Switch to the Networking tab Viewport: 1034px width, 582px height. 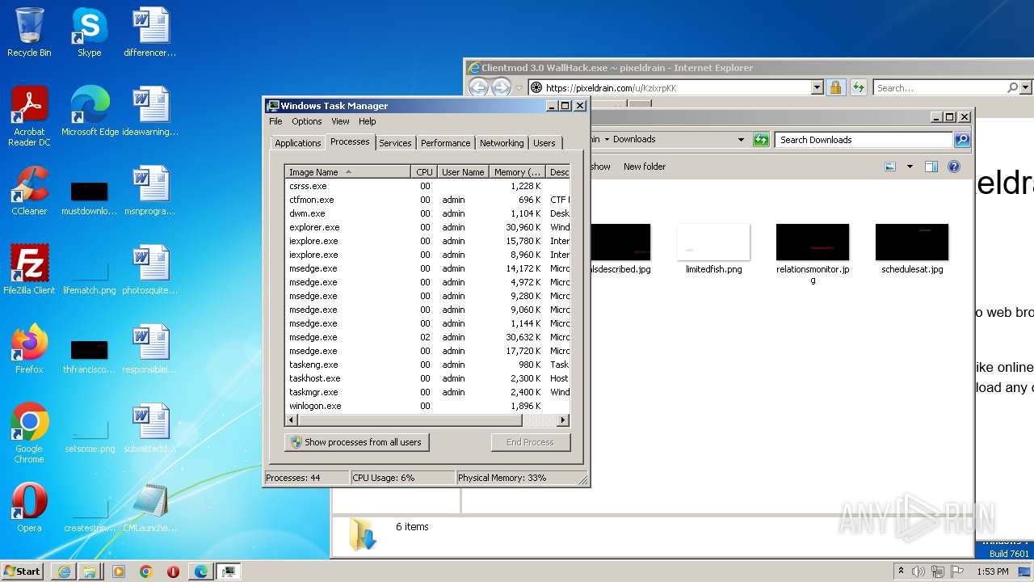[x=502, y=143]
